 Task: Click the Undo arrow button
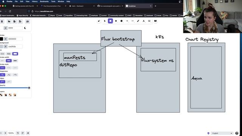pos(18,133)
